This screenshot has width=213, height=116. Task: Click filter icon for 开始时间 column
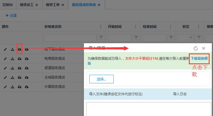tap(136, 38)
